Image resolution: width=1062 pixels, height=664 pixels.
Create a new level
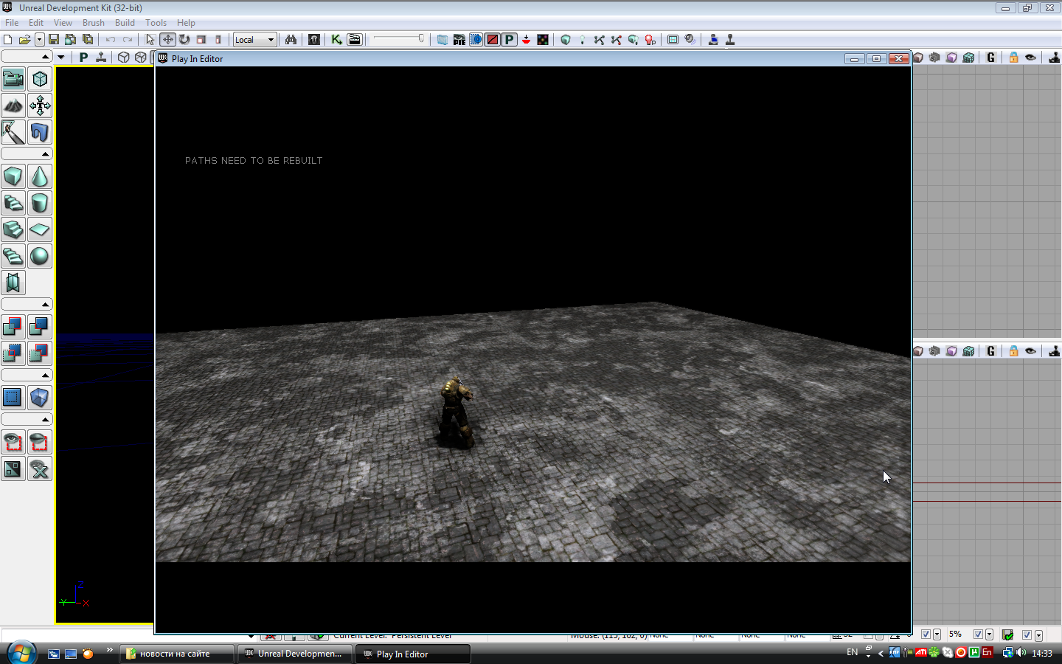(8, 40)
